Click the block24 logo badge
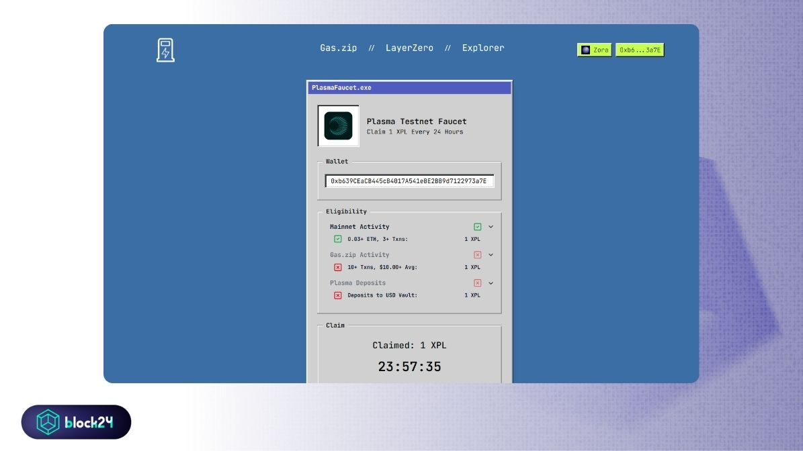 point(76,422)
